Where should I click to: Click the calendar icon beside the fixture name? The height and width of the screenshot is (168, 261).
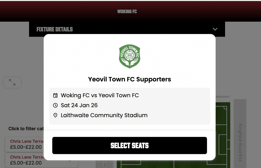point(55,95)
